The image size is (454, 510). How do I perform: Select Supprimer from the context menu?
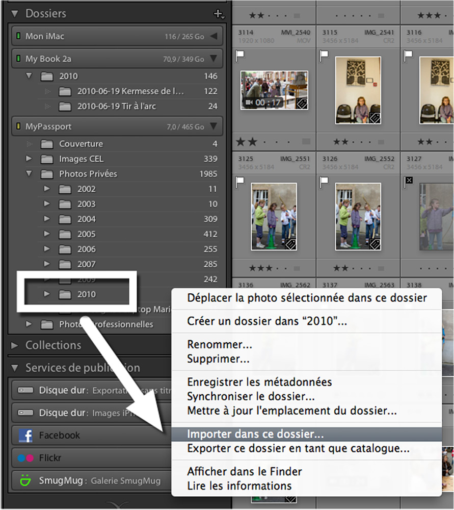click(x=306, y=359)
